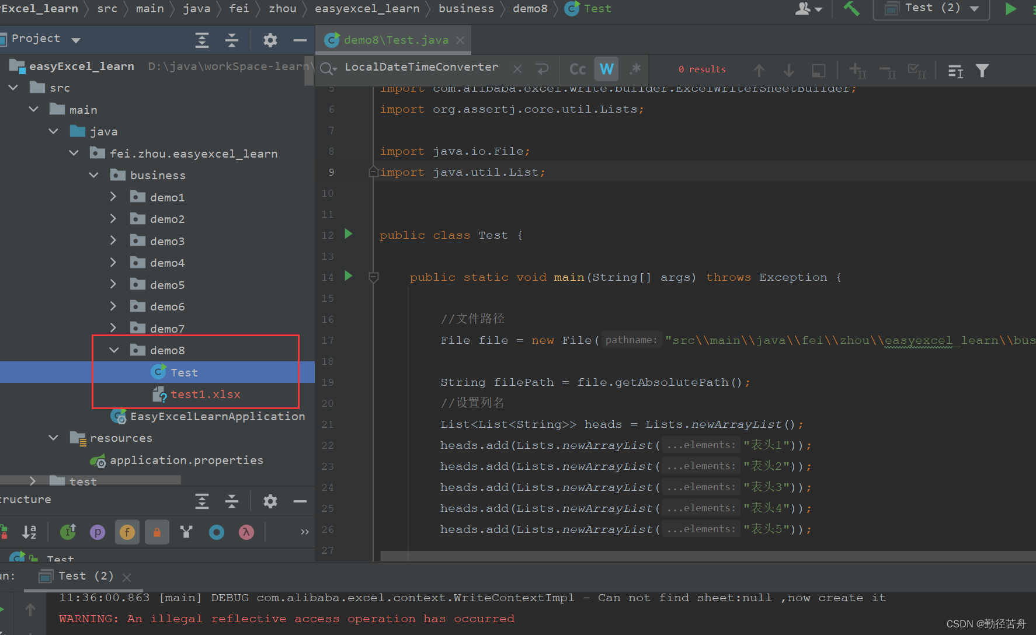
Task: Open the Project view selector dropdown
Action: (75, 40)
